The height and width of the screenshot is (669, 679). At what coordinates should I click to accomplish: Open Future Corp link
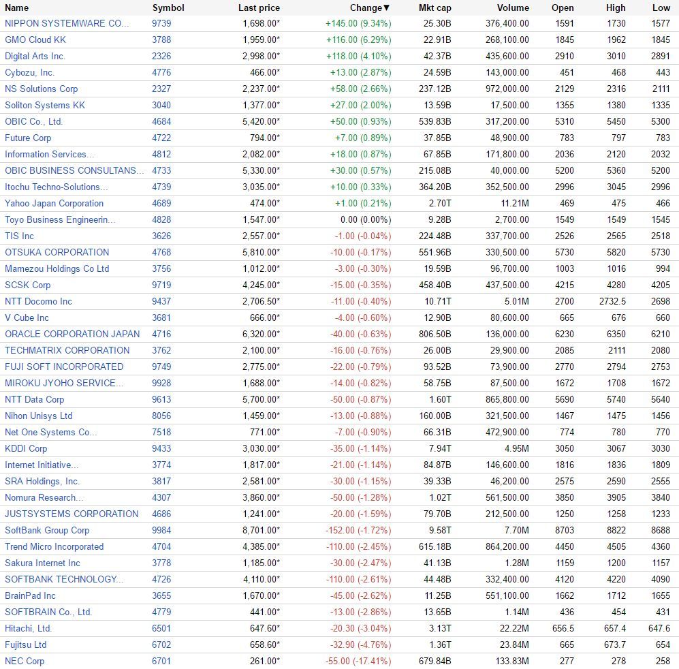28,138
